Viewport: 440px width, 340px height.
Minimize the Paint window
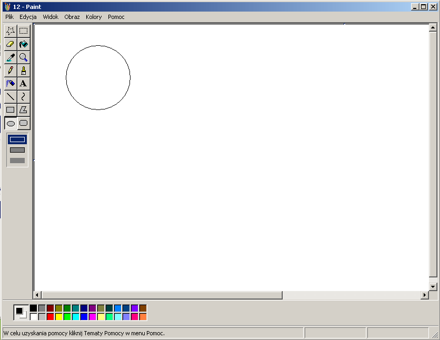coord(415,7)
